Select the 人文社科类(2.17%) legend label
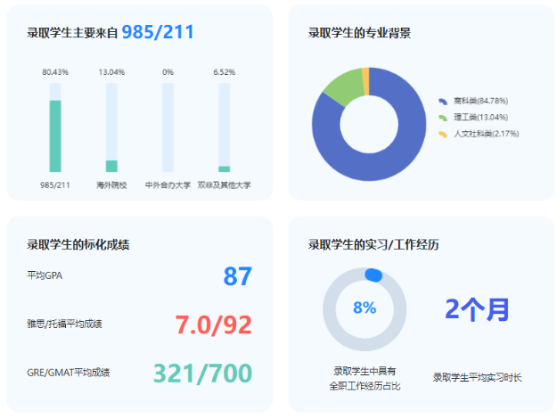The height and width of the screenshot is (419, 557). point(487,134)
